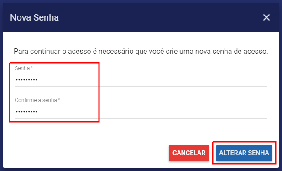Select the masked dots in Senha field
The height and width of the screenshot is (171, 282).
point(26,80)
